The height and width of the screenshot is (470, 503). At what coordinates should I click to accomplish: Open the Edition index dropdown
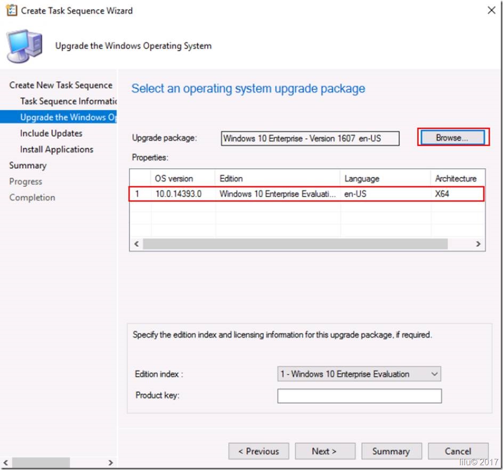pos(359,374)
